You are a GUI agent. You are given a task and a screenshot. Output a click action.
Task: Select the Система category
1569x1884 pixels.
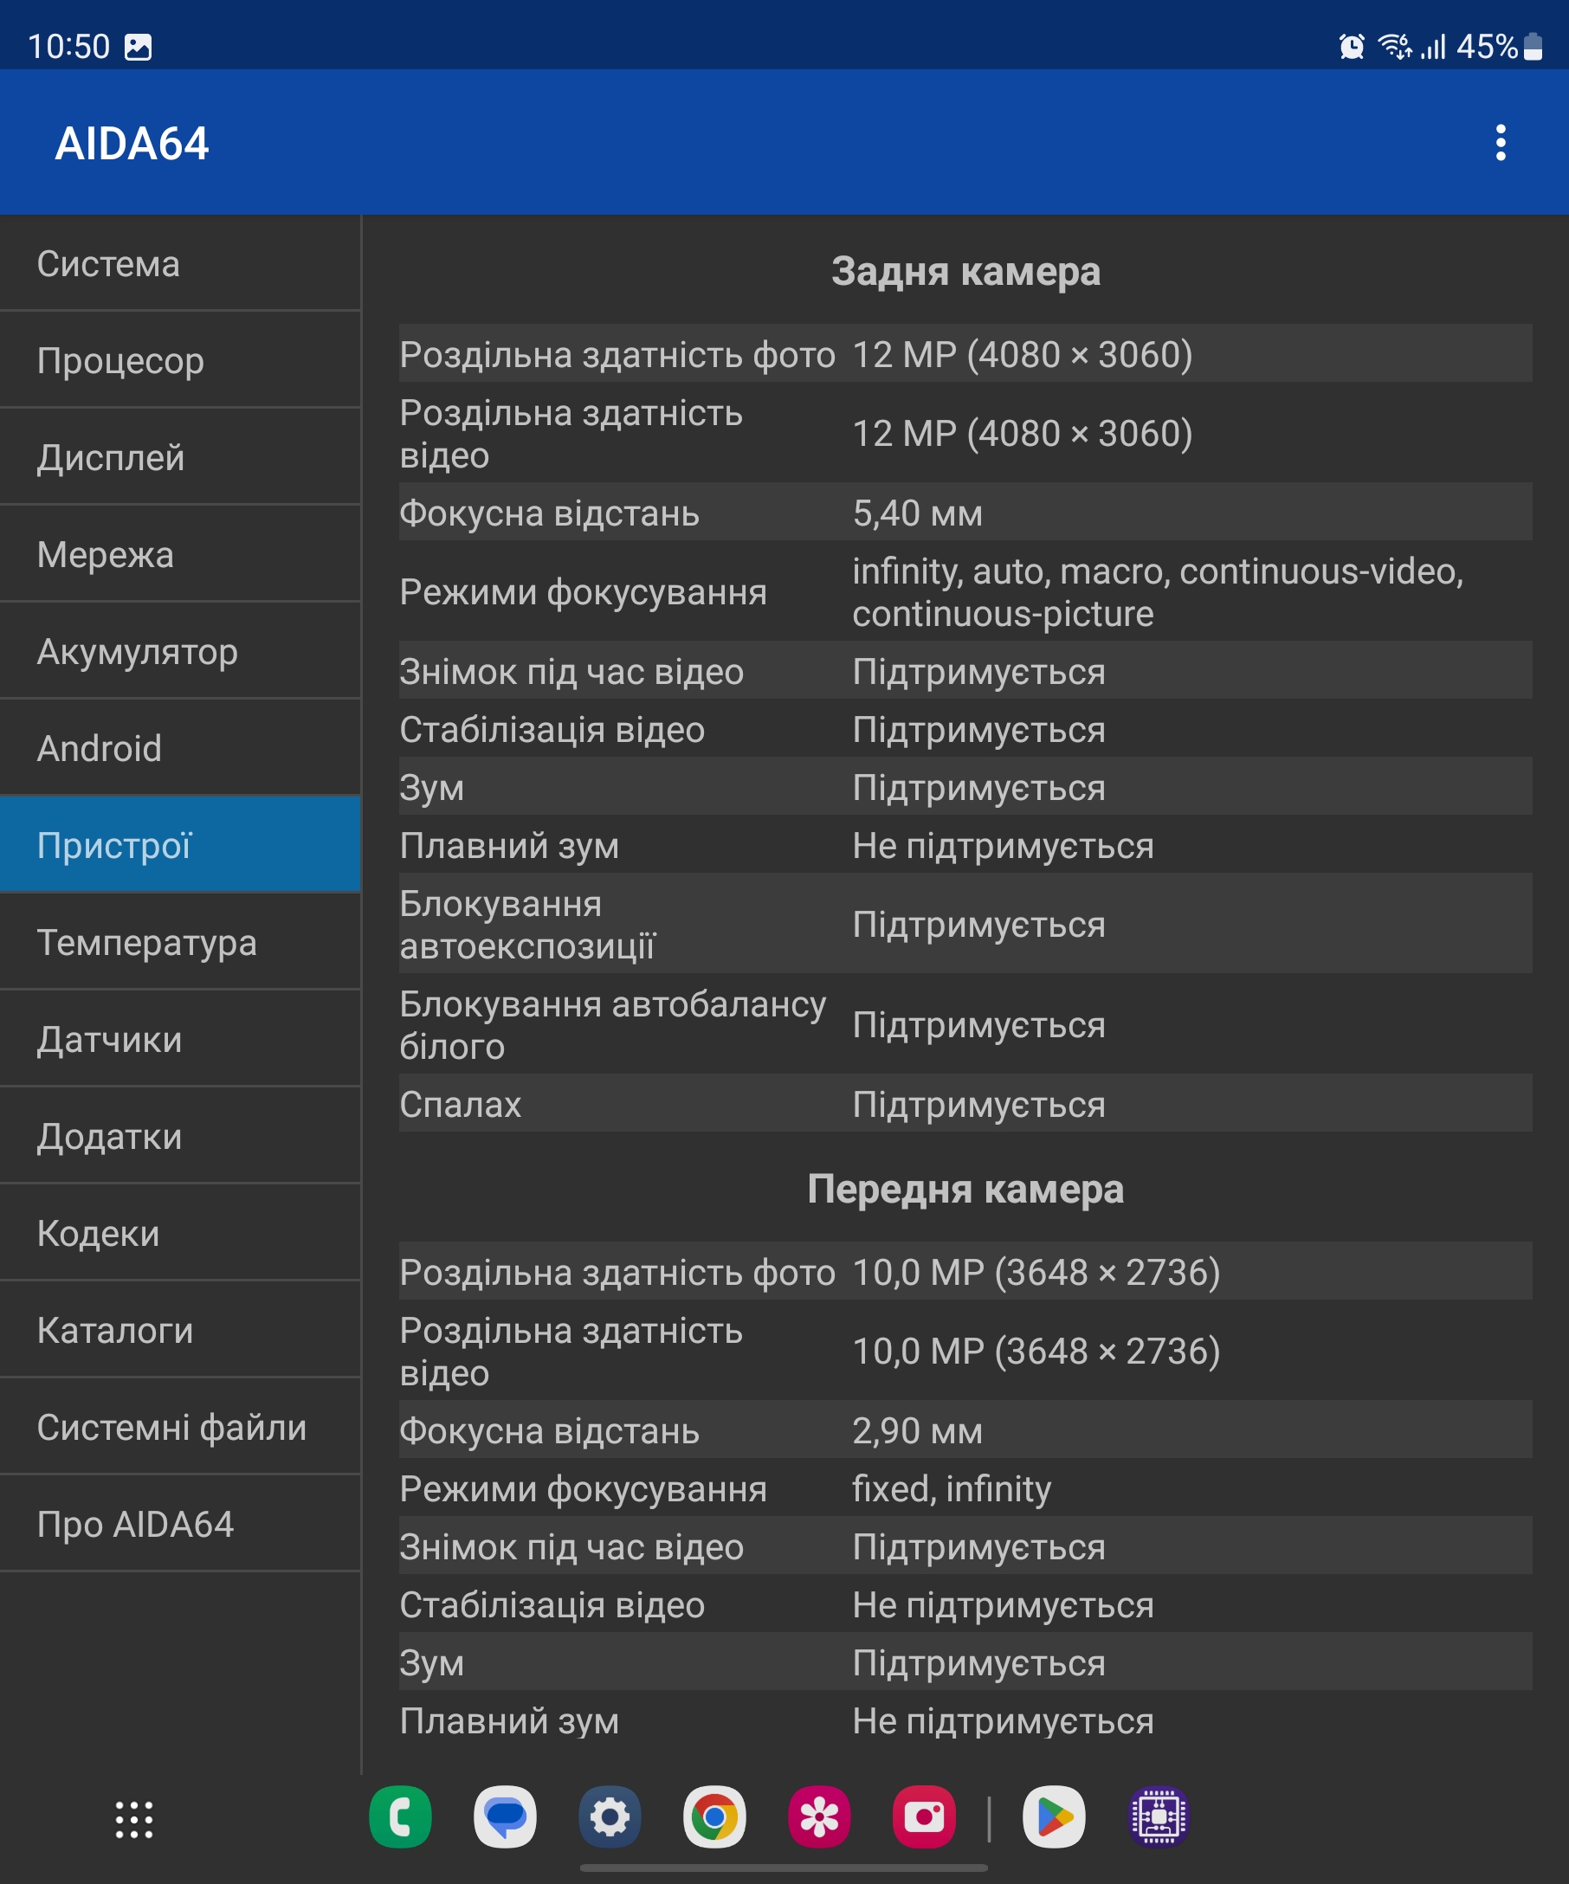pos(180,264)
